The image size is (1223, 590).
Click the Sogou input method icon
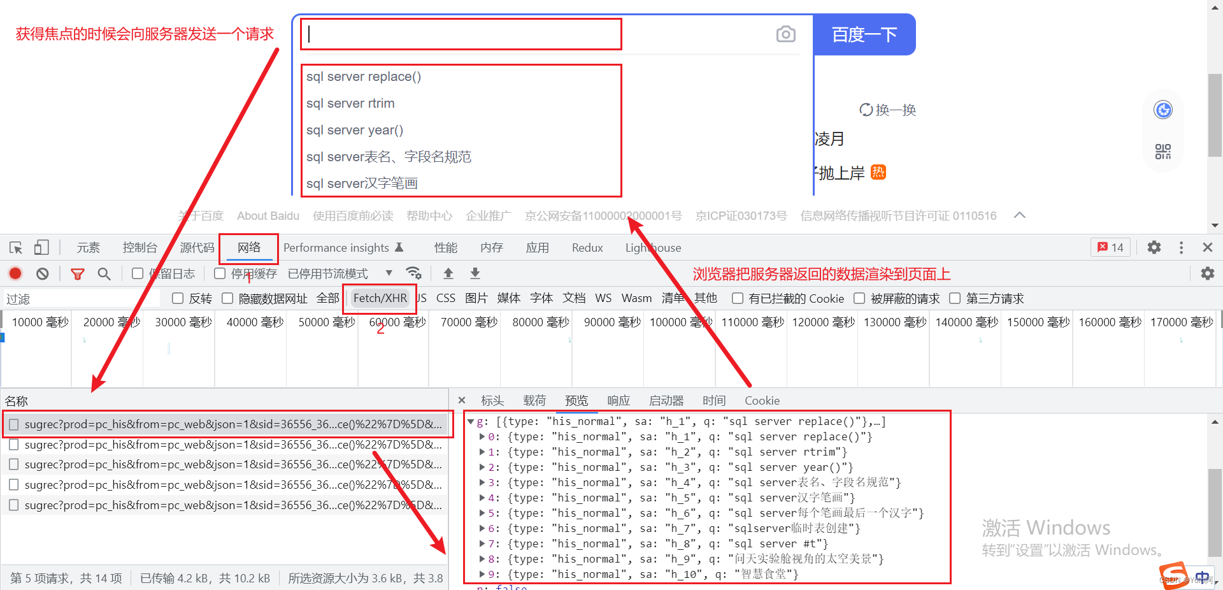point(1172,575)
